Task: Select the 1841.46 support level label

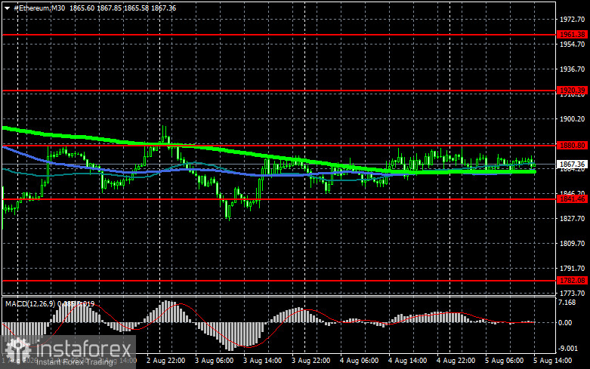Action: click(x=573, y=198)
